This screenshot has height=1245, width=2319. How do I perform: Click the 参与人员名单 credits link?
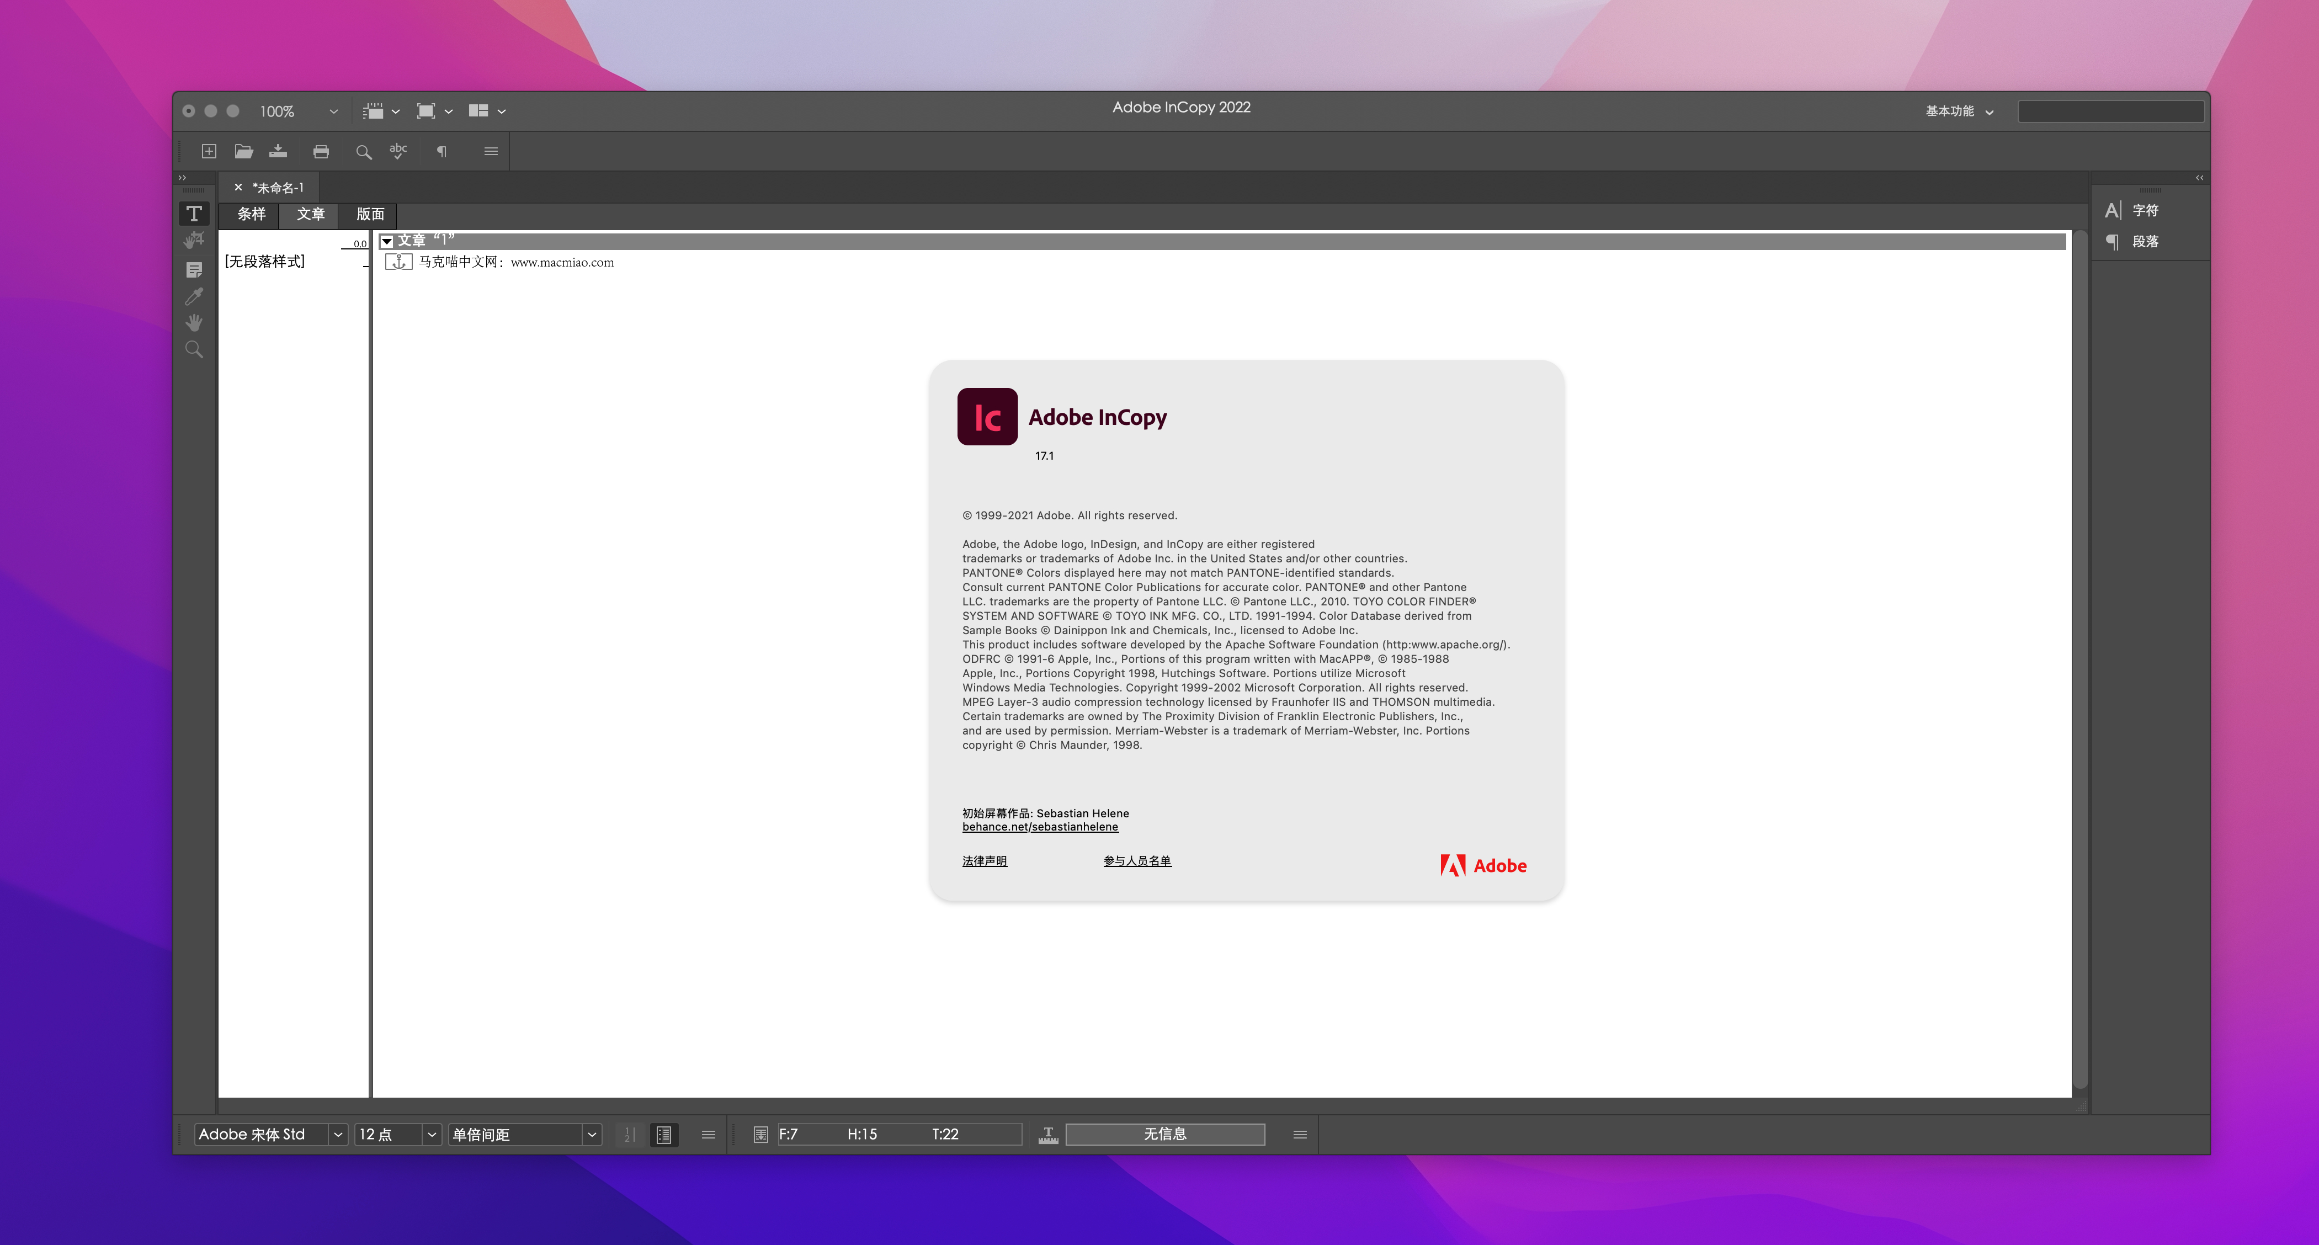tap(1137, 860)
